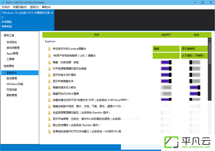Image resolution: width=215 pixels, height=151 pixels.
Task: Click the Dism++ app icon in title bar
Action: pos(3,2)
